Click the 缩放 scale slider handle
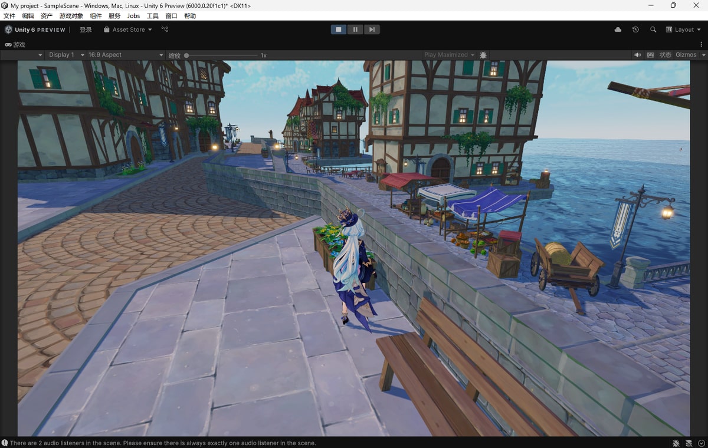 (186, 55)
